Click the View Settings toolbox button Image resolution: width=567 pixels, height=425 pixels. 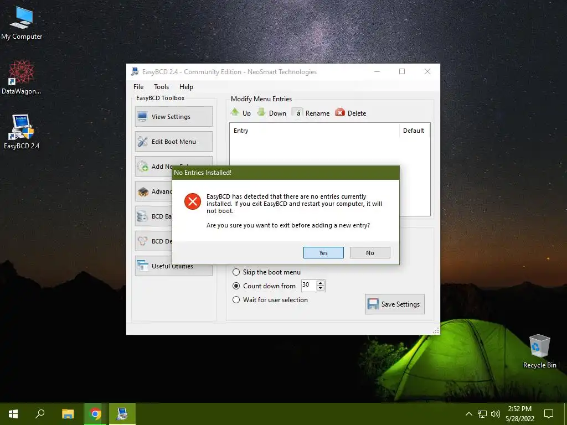(x=173, y=116)
